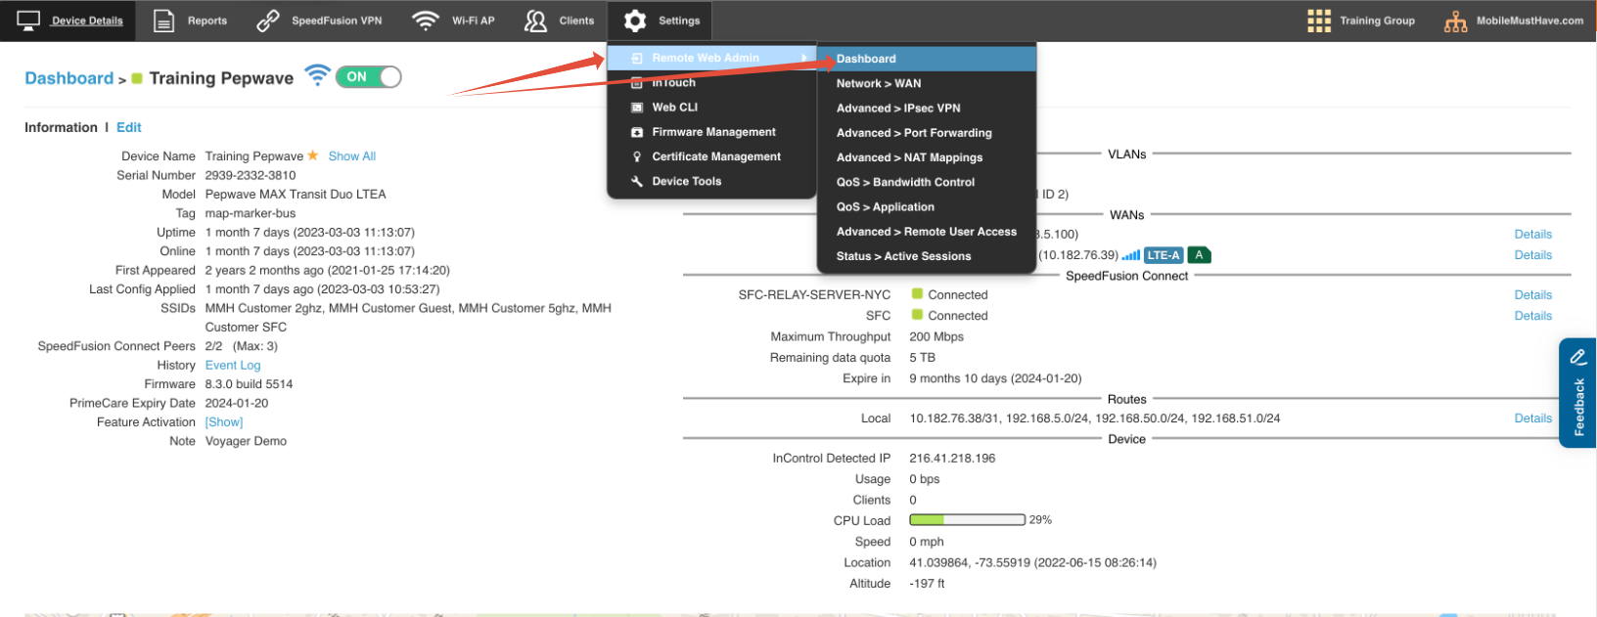Open the Feedback side tab
The image size is (1597, 617).
tap(1577, 393)
